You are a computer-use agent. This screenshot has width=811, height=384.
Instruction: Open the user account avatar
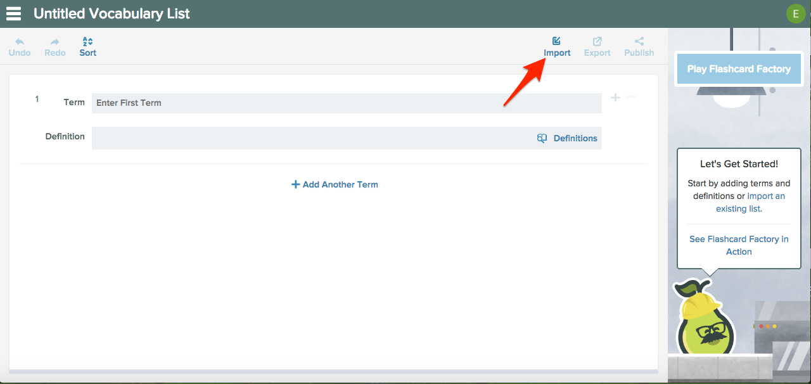pos(796,13)
